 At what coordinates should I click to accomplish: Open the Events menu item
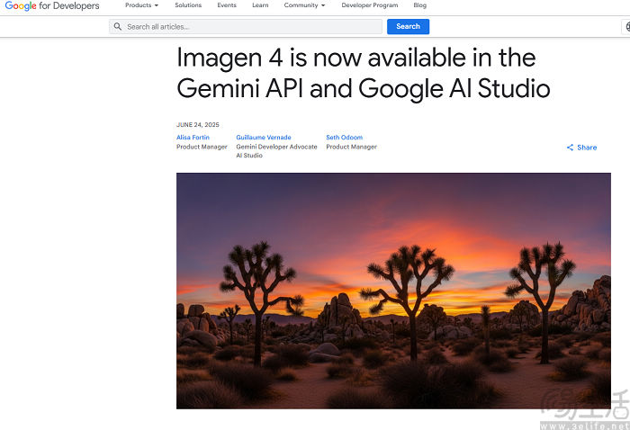[227, 5]
